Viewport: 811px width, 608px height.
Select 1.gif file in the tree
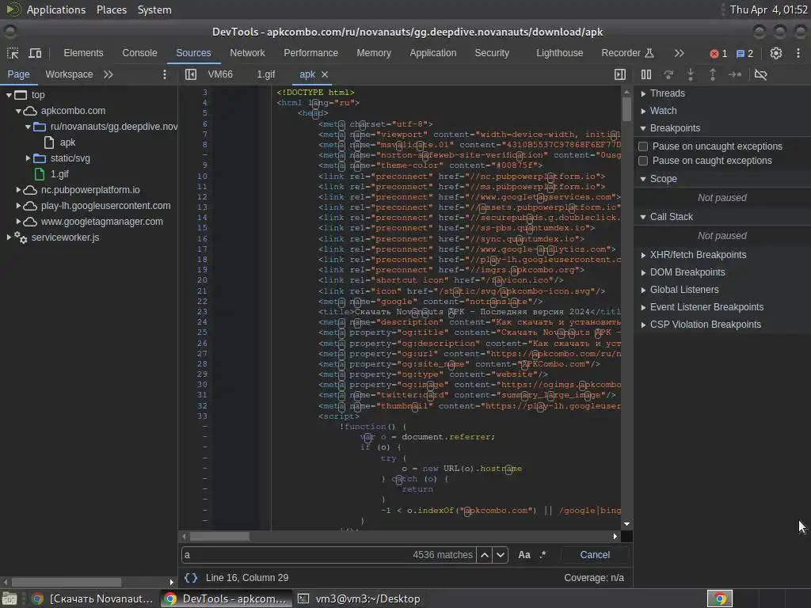(59, 174)
